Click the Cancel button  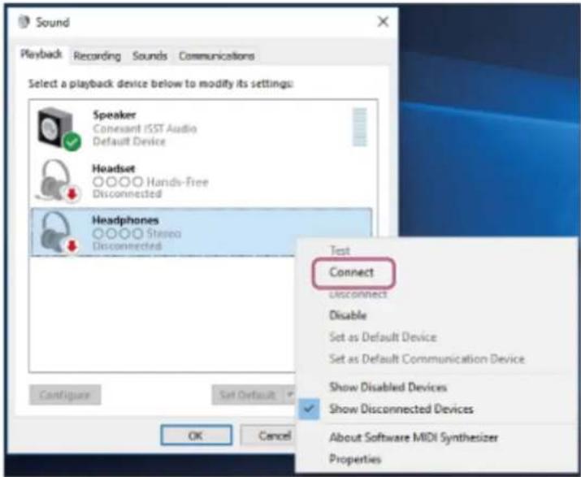[268, 435]
